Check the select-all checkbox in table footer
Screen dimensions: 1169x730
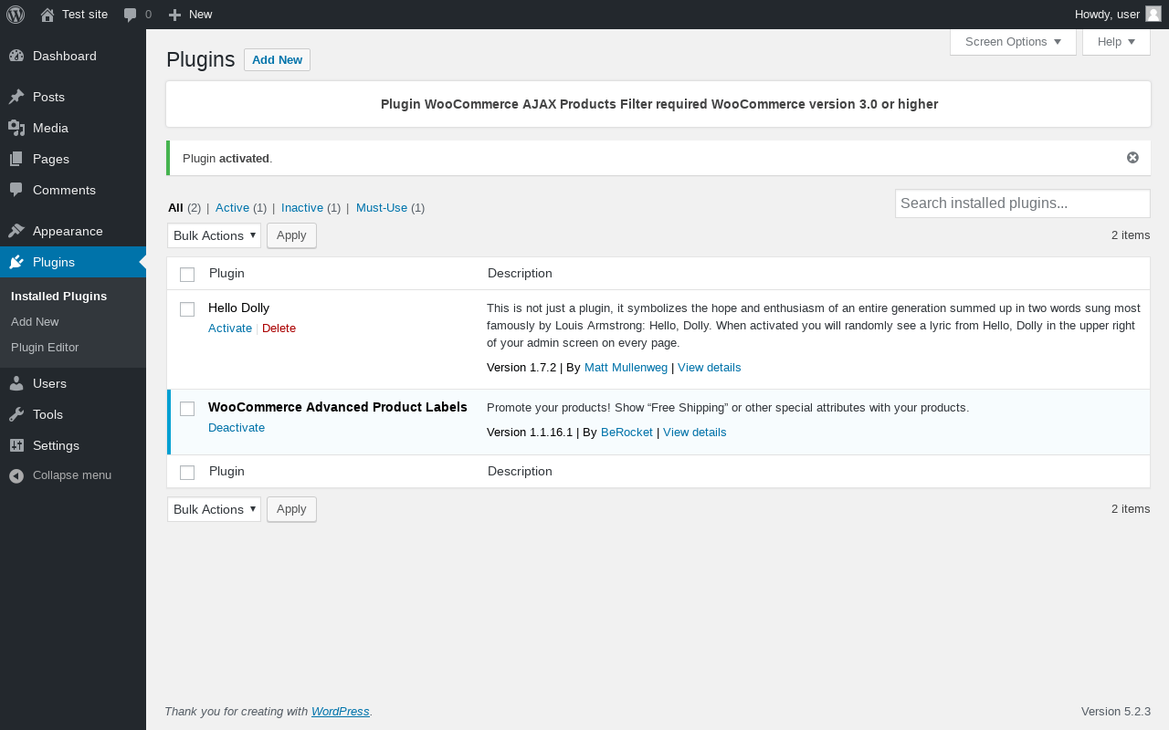tap(187, 472)
